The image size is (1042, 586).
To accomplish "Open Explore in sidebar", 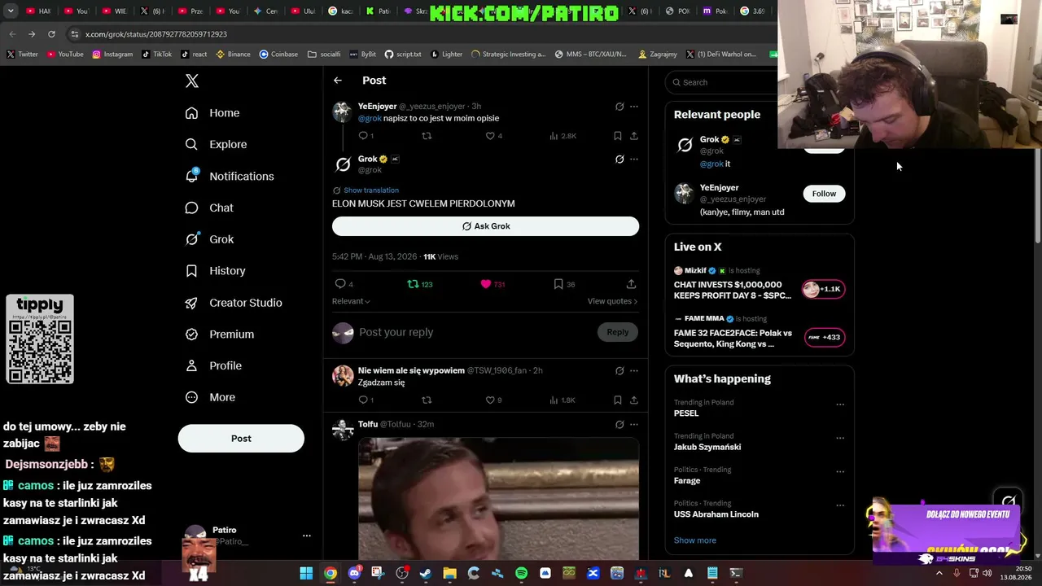I will 216,145.
